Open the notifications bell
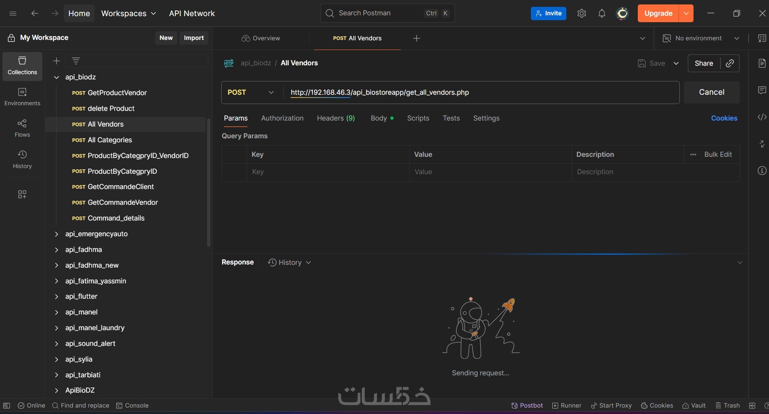This screenshot has height=414, width=769. (602, 13)
